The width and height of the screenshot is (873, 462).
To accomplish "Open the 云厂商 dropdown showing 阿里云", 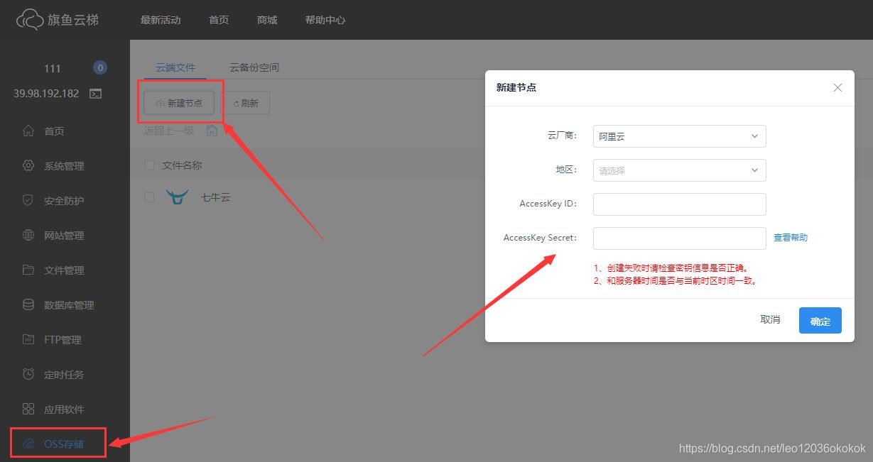I will pyautogui.click(x=679, y=136).
